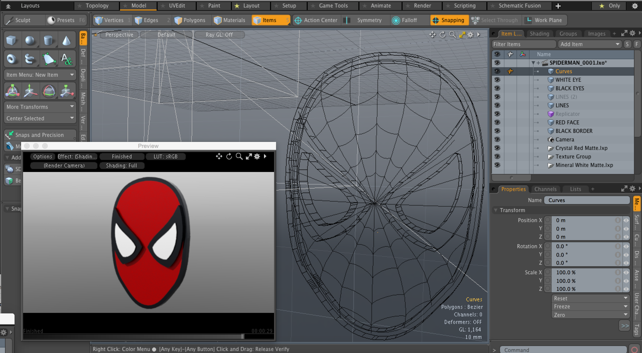The image size is (642, 353).
Task: Switch to Polygons selection mode
Action: click(191, 20)
